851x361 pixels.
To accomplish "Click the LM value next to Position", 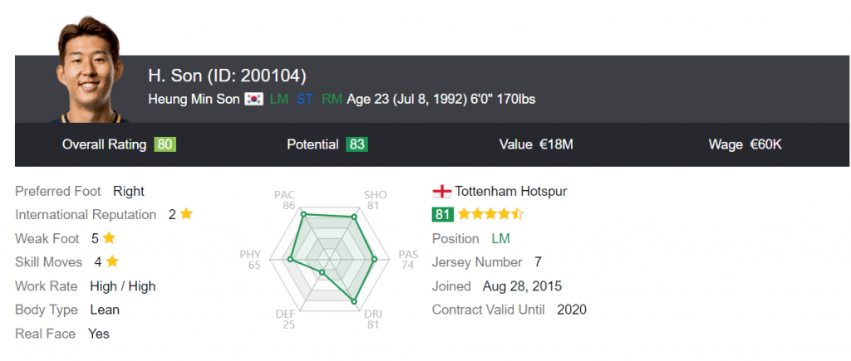I will pyautogui.click(x=500, y=238).
